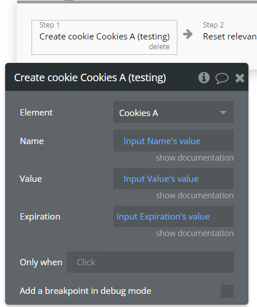Select the Step 2 Reset relevant action

click(x=230, y=32)
